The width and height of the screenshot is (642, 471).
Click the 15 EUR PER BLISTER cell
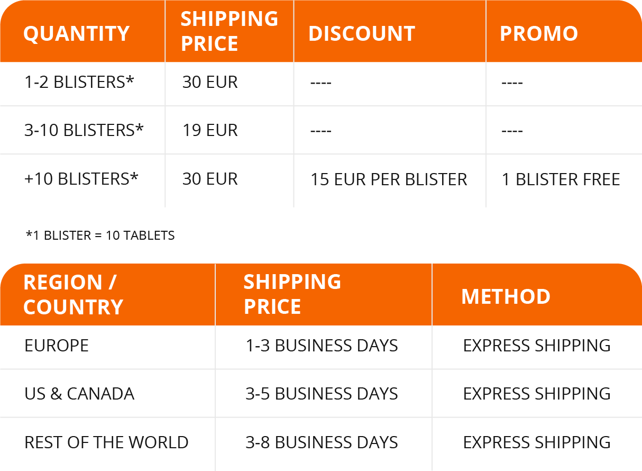point(389,179)
